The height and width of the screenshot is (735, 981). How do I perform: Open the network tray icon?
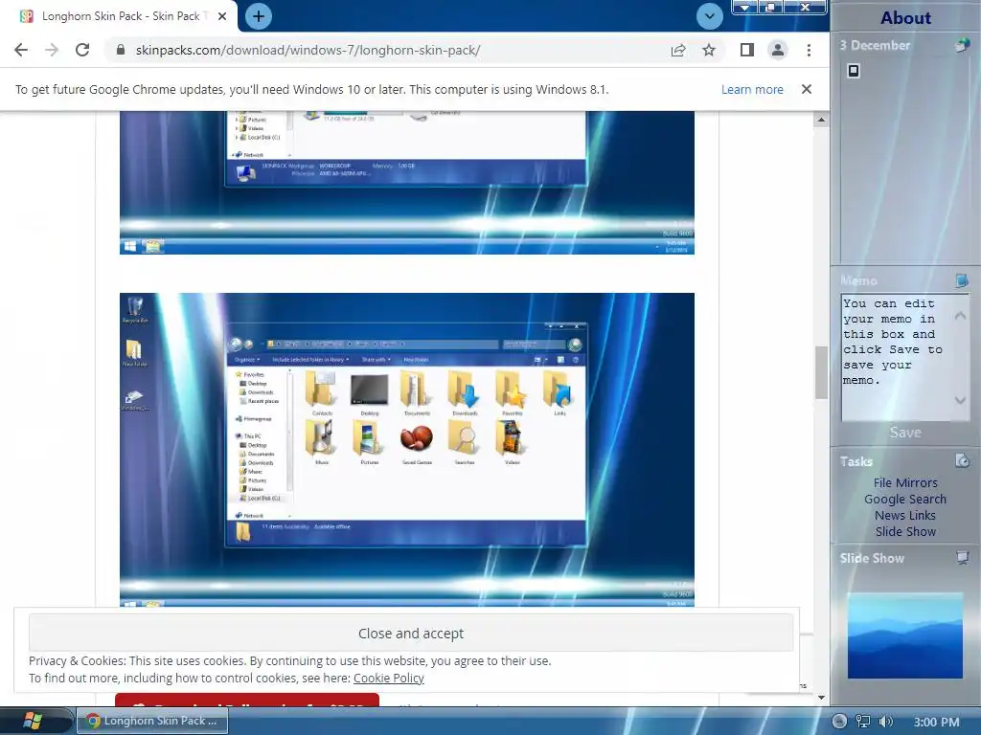click(x=863, y=722)
